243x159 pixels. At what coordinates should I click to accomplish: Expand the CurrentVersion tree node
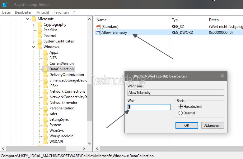click(40, 64)
